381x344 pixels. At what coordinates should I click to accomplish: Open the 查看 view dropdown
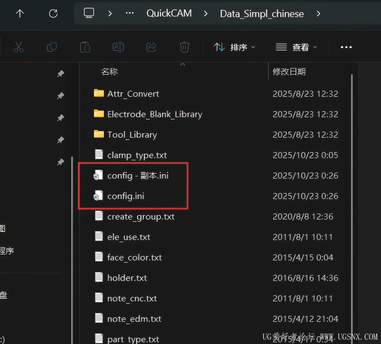pyautogui.click(x=297, y=48)
